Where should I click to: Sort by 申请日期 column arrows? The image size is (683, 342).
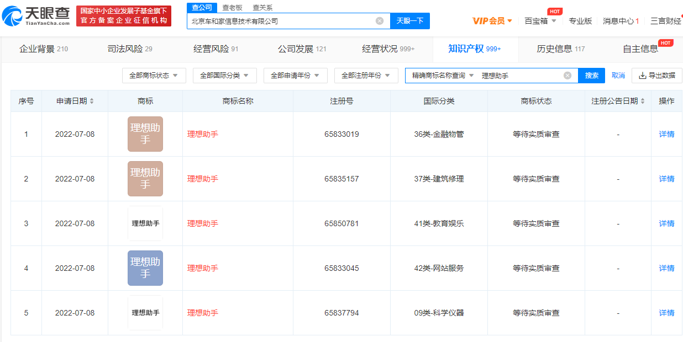click(x=92, y=101)
